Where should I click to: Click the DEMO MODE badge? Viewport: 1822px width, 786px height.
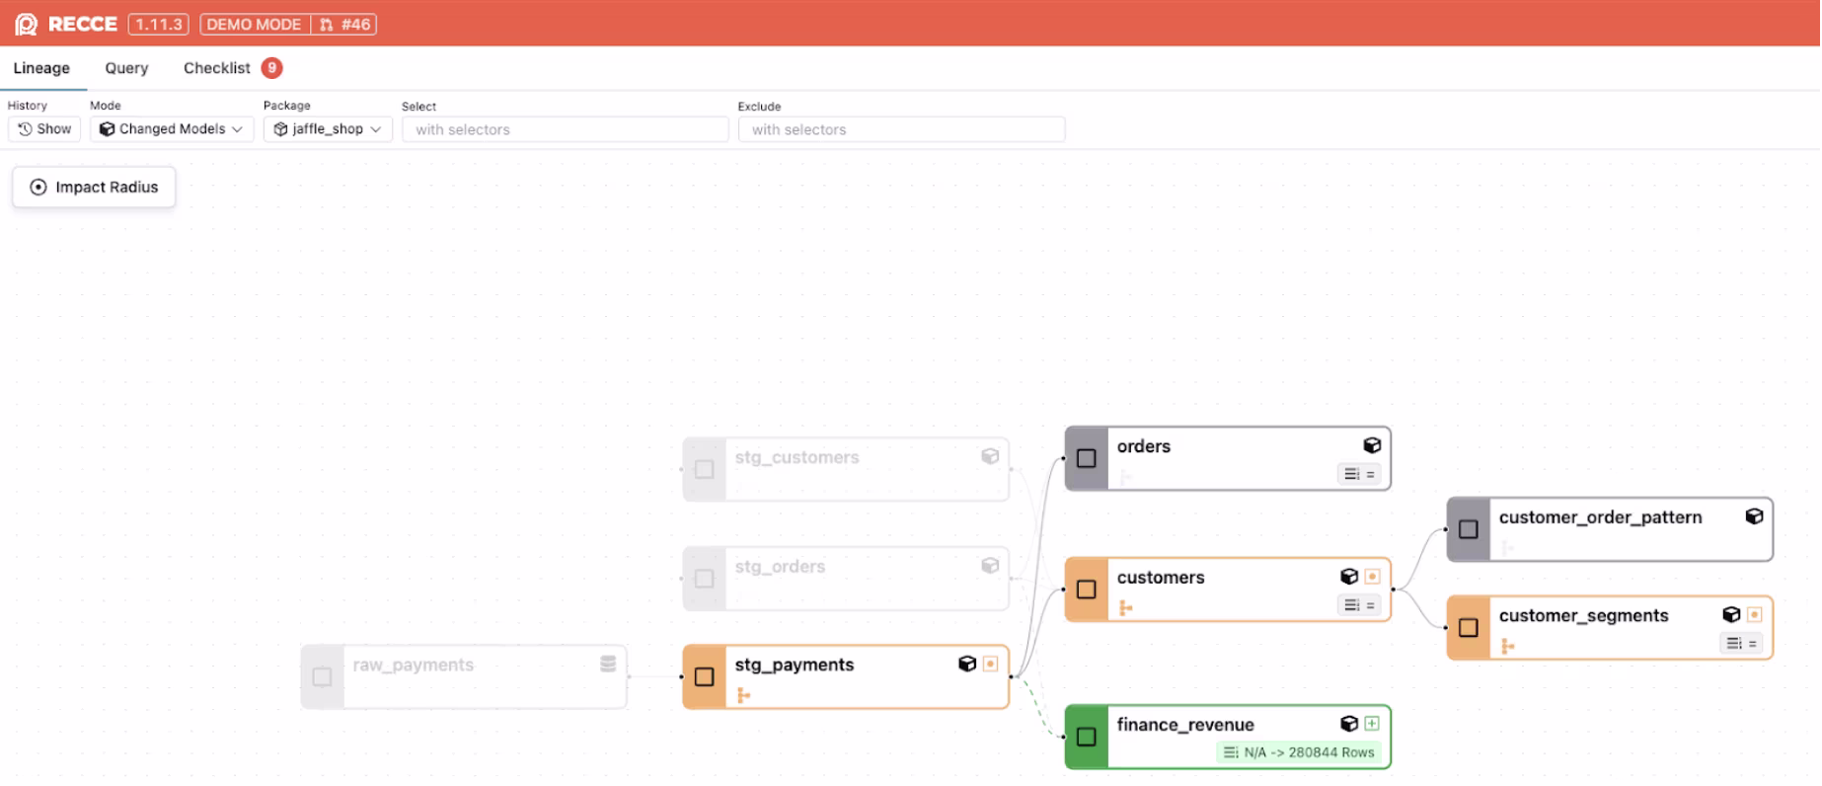255,24
